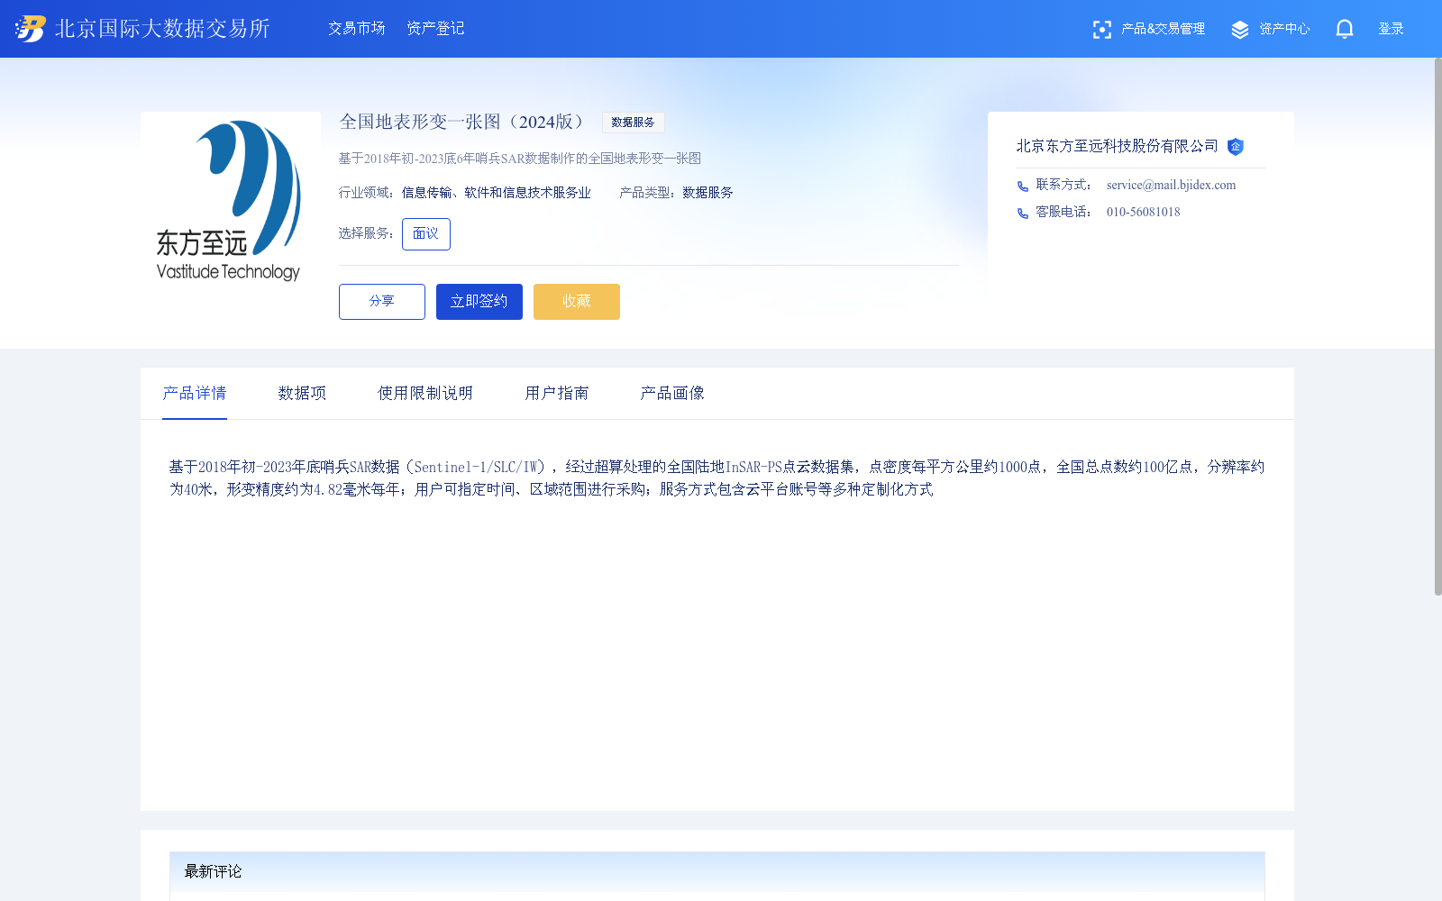Click the 最新评论 section header
The width and height of the screenshot is (1442, 901).
(717, 871)
